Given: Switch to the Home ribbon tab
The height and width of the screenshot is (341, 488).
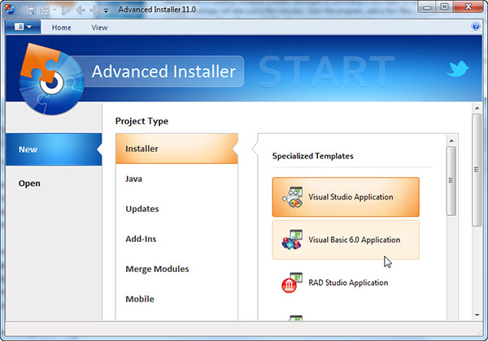Looking at the screenshot, I should pos(62,28).
